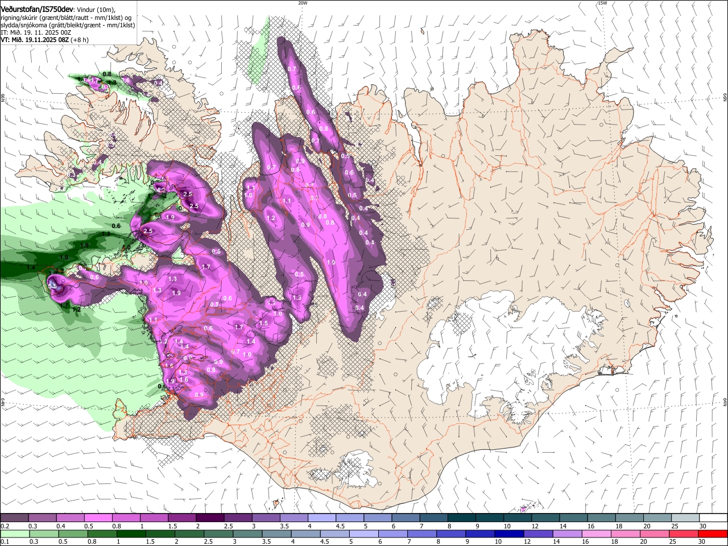Click the 20W longitude label at the map top
Screen dimensions: 728x546
303,3
